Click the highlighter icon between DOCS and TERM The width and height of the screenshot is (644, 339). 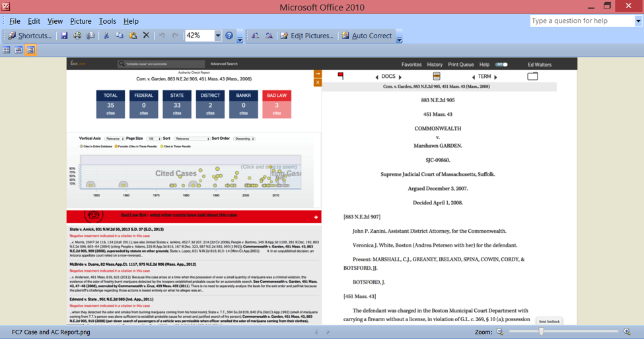click(437, 76)
